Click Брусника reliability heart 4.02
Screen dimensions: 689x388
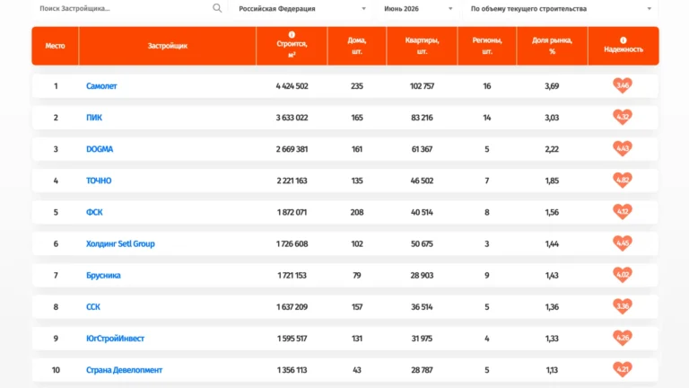tap(623, 275)
